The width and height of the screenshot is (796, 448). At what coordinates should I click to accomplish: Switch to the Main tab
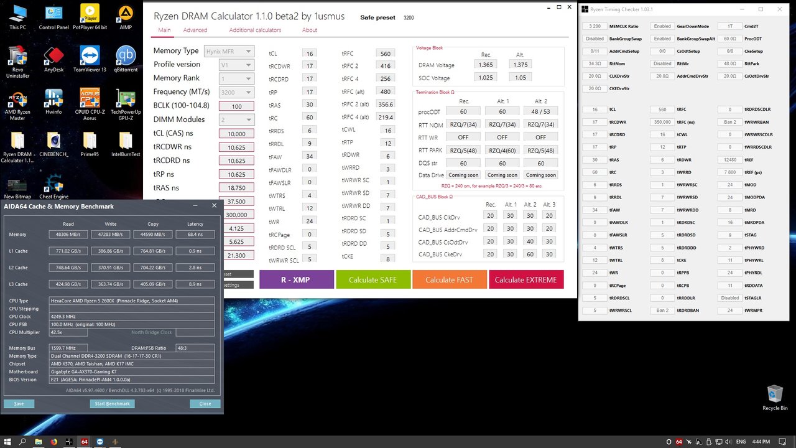pyautogui.click(x=164, y=30)
